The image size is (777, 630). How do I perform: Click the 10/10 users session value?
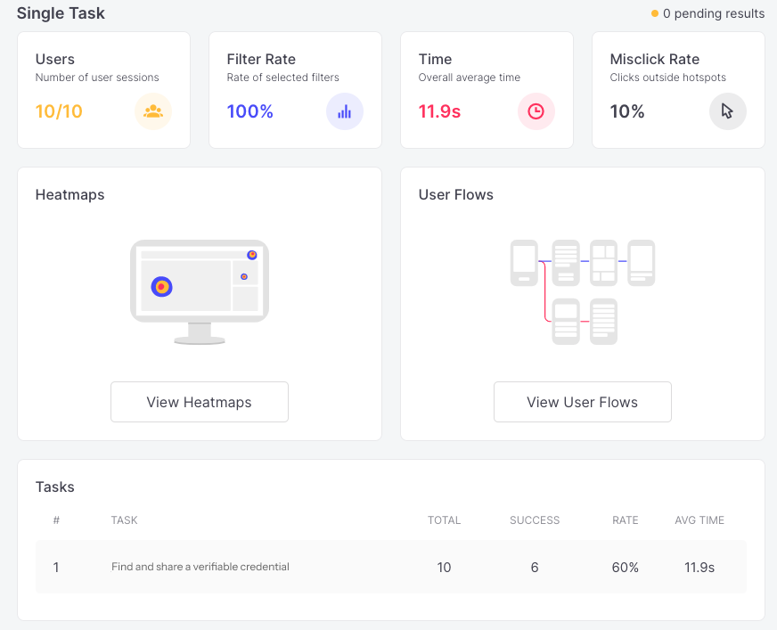pyautogui.click(x=59, y=111)
